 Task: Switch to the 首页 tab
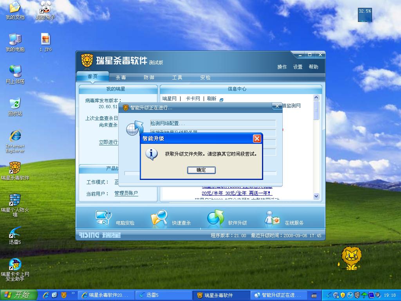pyautogui.click(x=92, y=76)
